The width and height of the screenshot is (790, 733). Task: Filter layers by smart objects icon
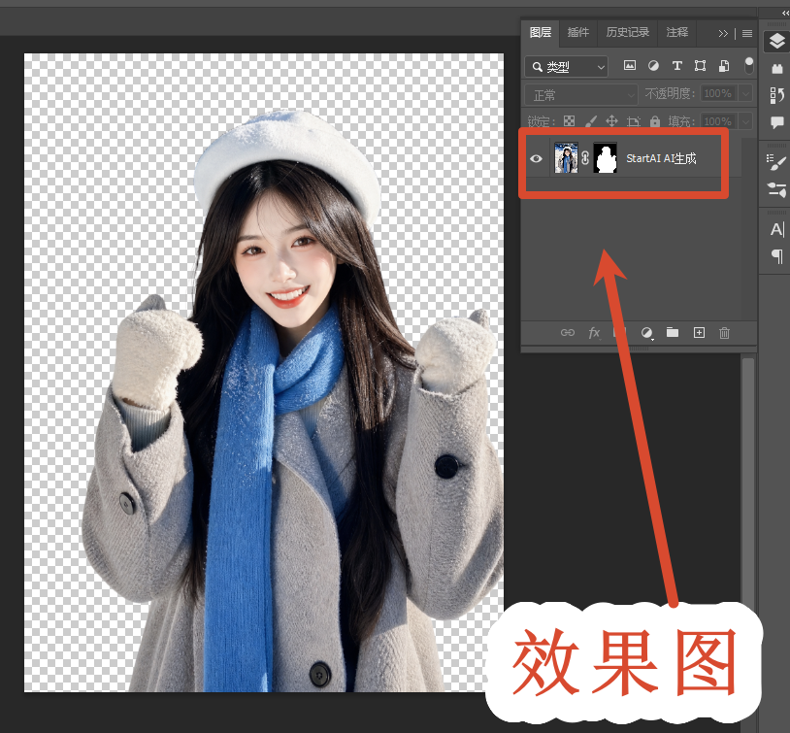[x=724, y=66]
